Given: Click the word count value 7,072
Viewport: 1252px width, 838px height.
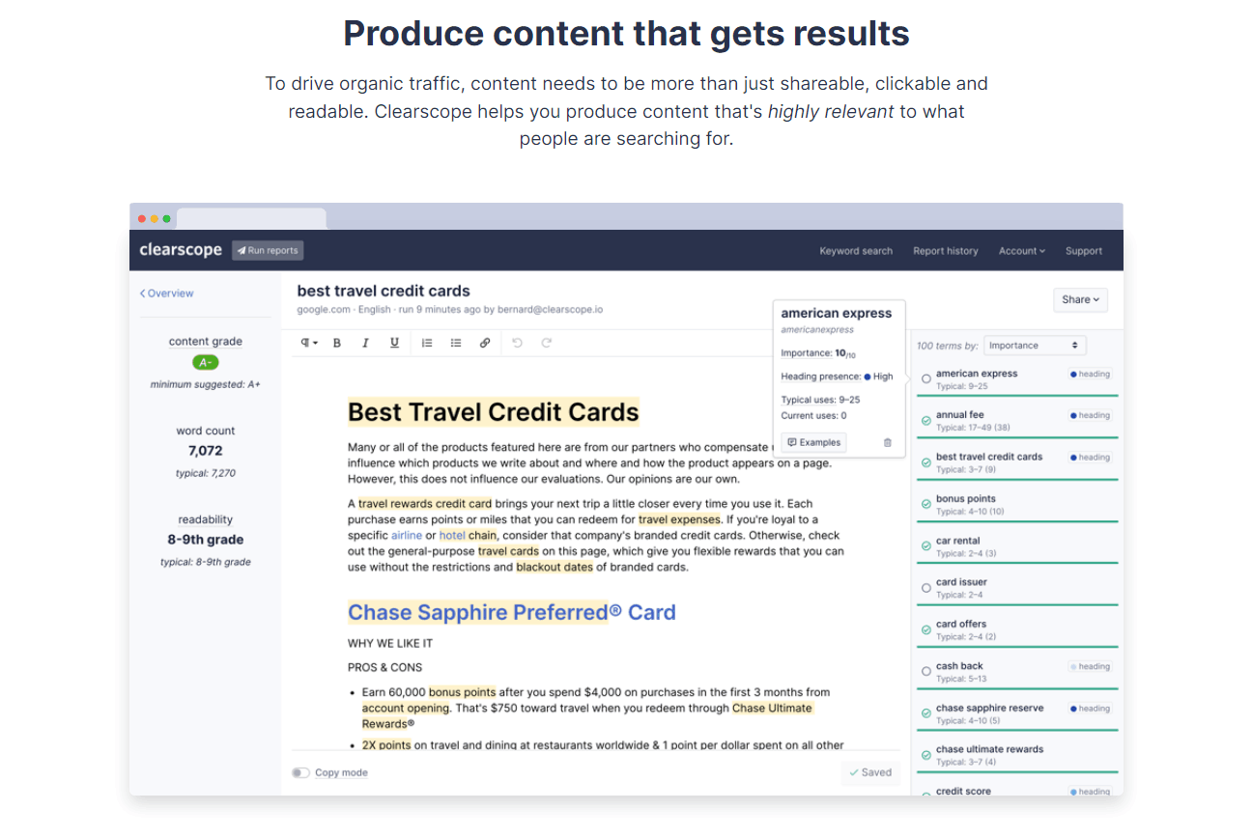Looking at the screenshot, I should click(x=205, y=451).
